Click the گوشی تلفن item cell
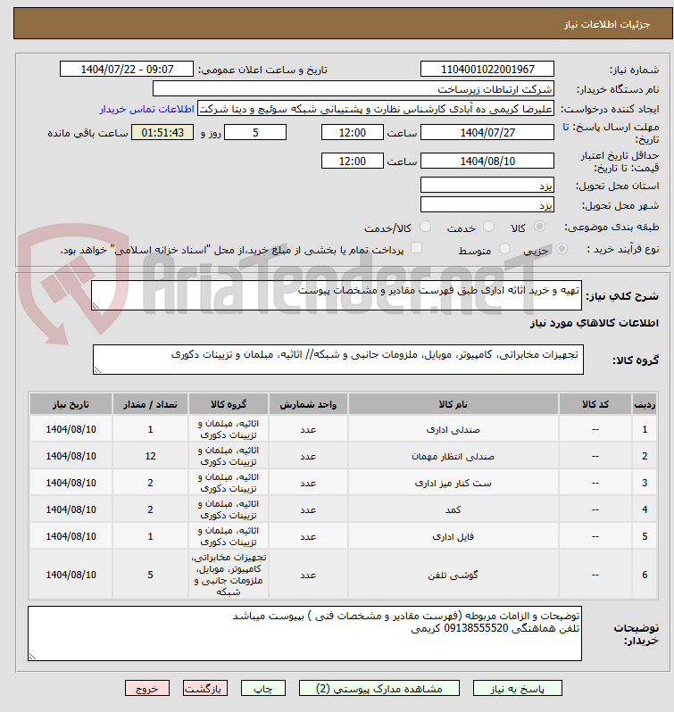 pos(453,575)
